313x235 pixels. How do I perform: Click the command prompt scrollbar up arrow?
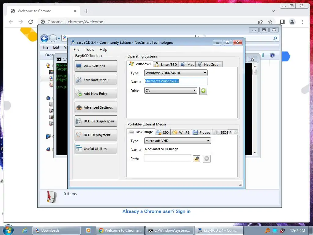(x=255, y=66)
